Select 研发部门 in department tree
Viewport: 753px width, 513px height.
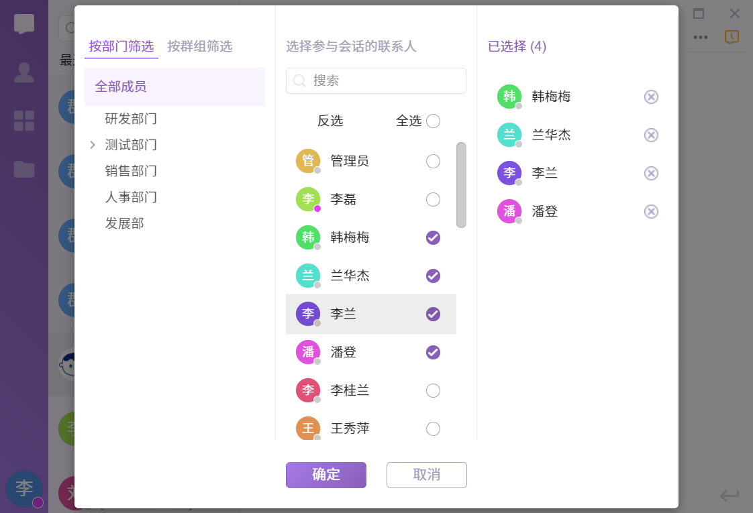coord(131,119)
